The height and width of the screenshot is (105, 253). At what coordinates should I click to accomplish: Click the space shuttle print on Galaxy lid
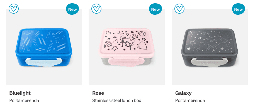pyautogui.click(x=222, y=38)
